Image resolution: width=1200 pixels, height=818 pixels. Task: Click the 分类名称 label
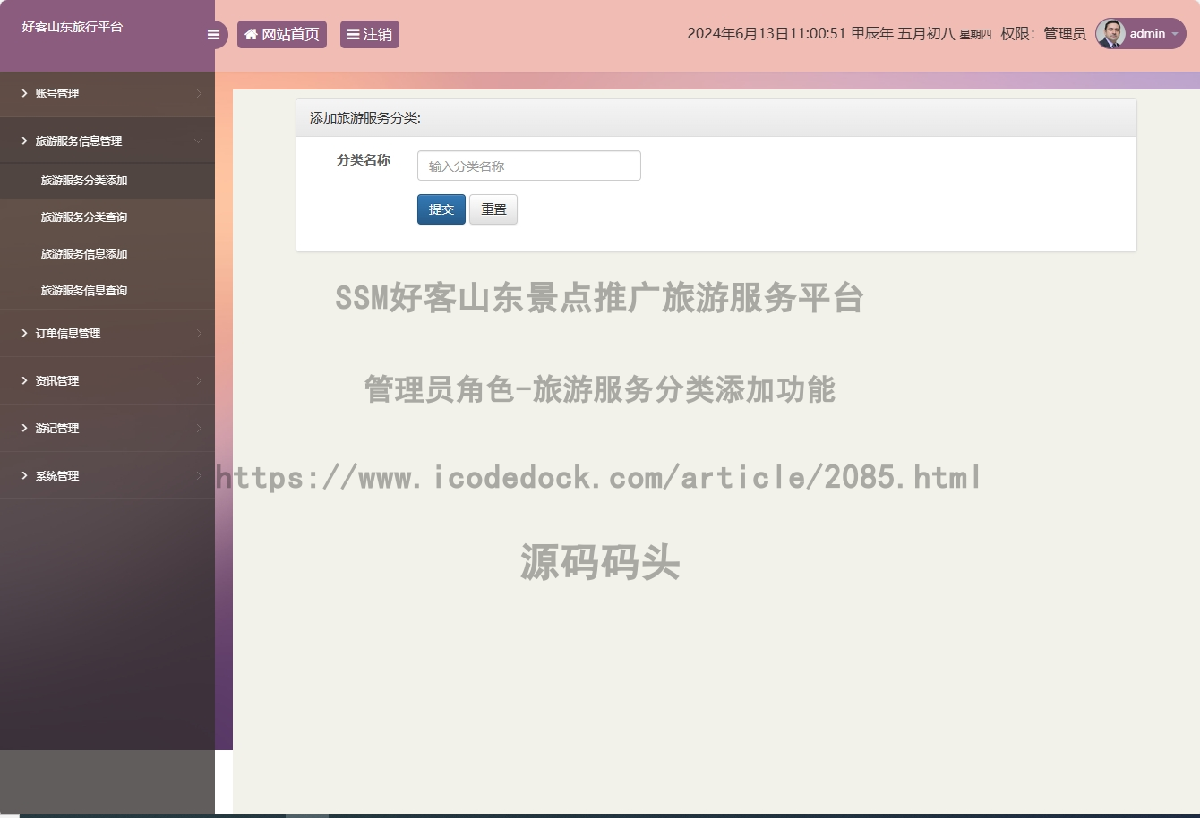click(x=364, y=160)
